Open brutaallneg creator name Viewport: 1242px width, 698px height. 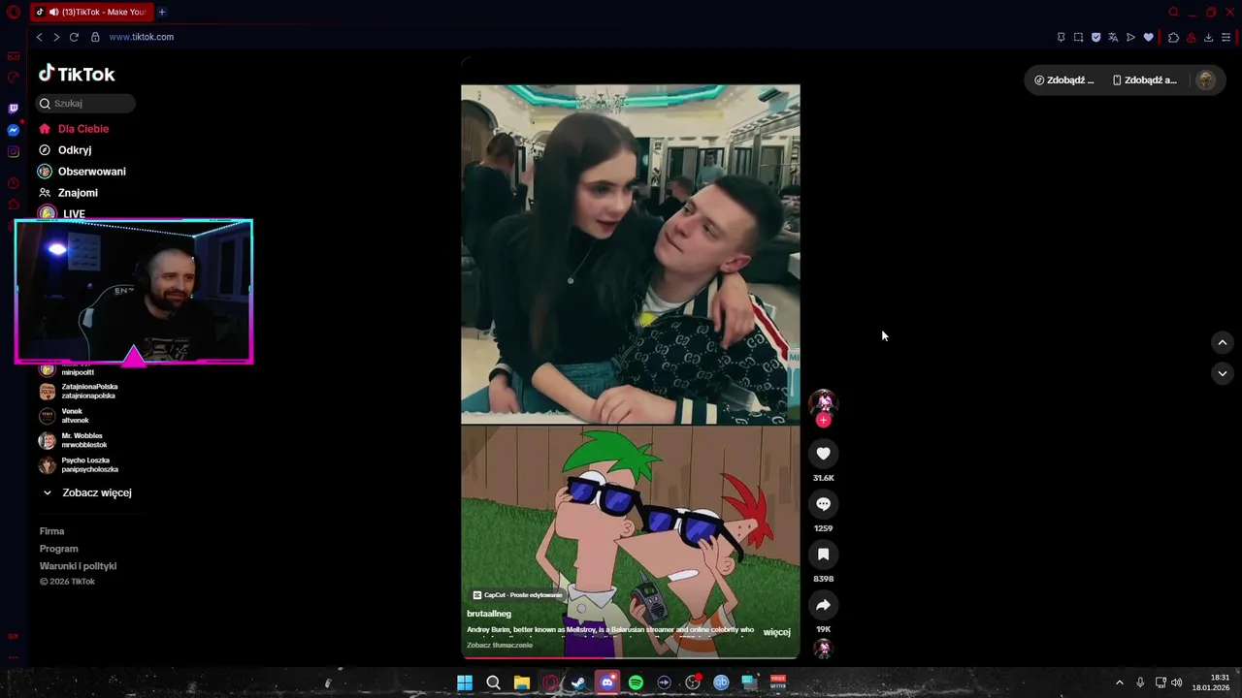click(489, 614)
